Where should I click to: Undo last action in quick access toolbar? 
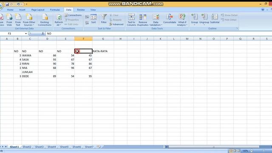[18, 4]
